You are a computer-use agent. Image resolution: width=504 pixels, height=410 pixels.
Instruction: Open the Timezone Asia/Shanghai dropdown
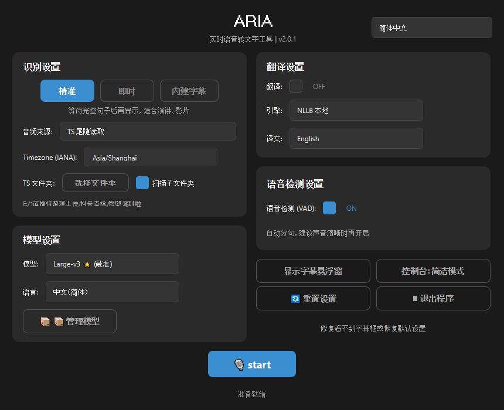click(151, 157)
